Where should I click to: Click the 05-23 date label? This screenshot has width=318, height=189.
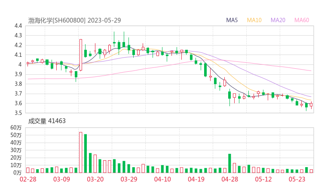(x=297, y=179)
